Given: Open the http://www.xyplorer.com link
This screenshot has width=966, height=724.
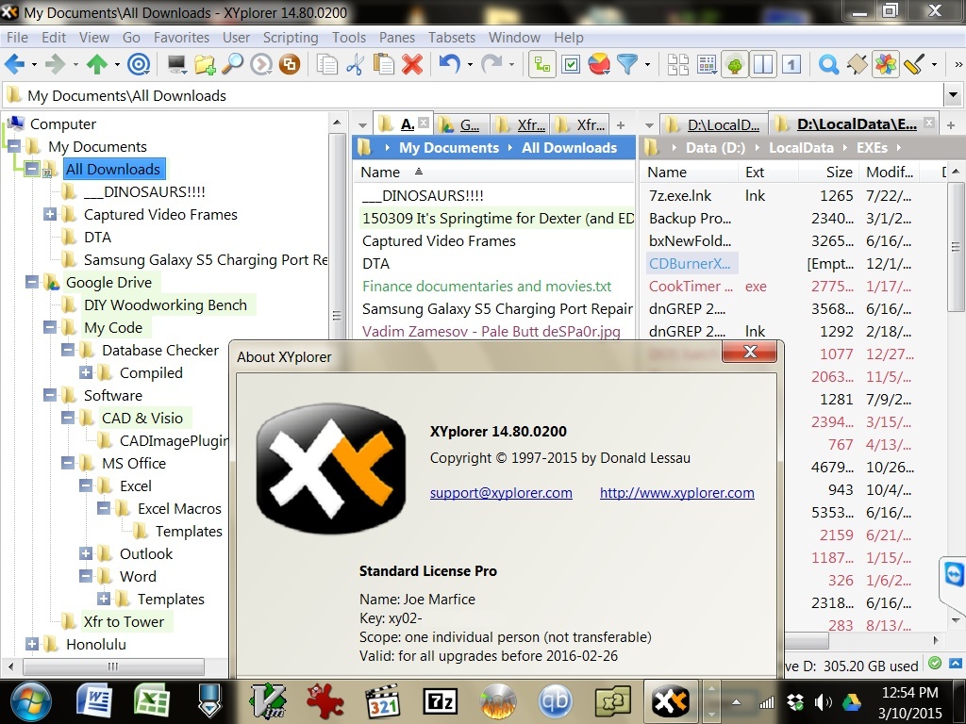Looking at the screenshot, I should [676, 493].
